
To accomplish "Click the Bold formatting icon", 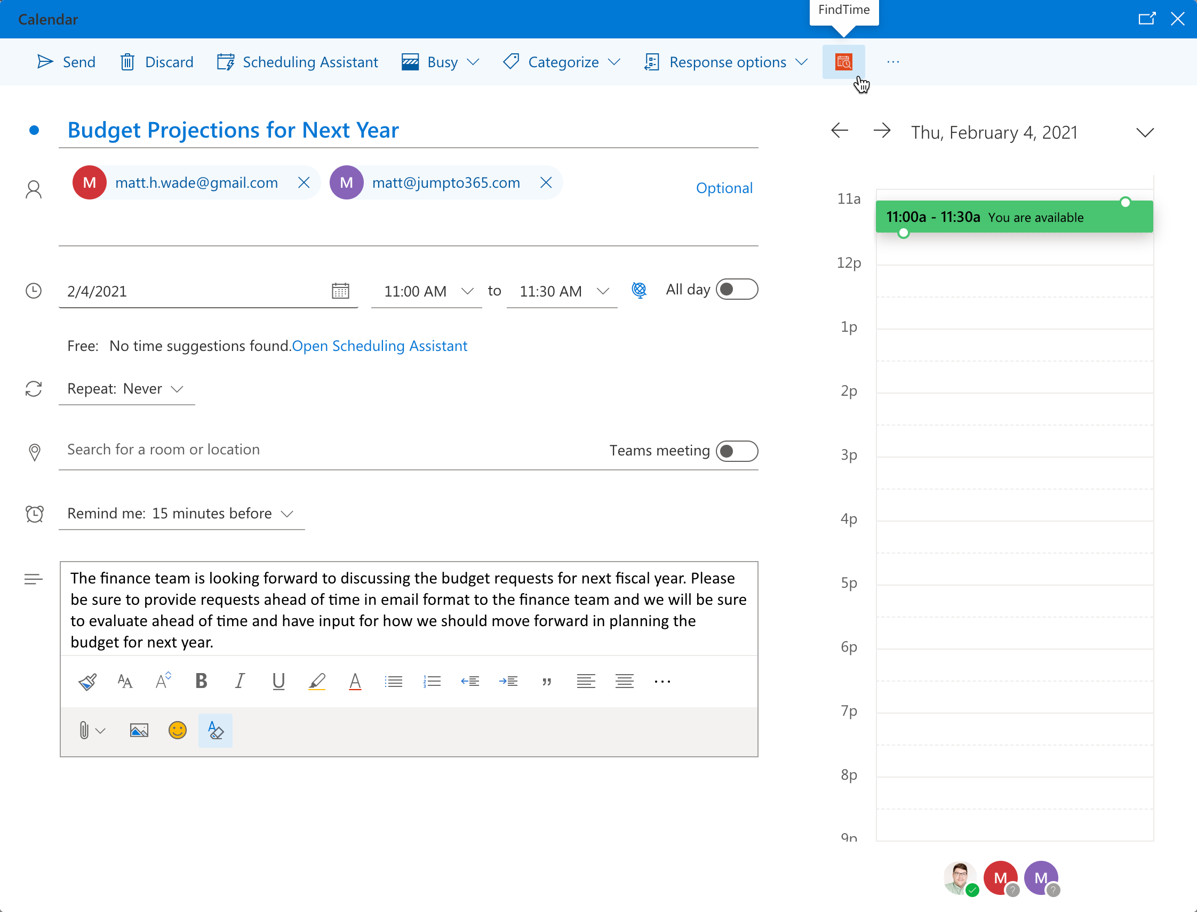I will [201, 681].
